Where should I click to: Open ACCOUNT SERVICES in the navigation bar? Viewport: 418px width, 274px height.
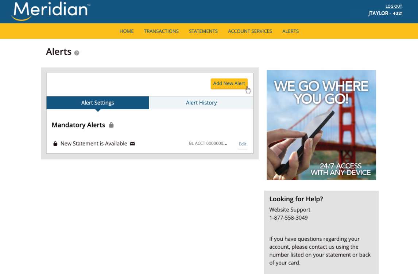[x=250, y=31]
